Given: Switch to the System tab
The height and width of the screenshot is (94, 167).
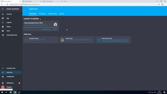Looking at the screenshot, I should tap(62, 14).
